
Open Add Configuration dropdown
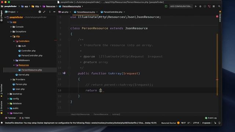pos(181,6)
